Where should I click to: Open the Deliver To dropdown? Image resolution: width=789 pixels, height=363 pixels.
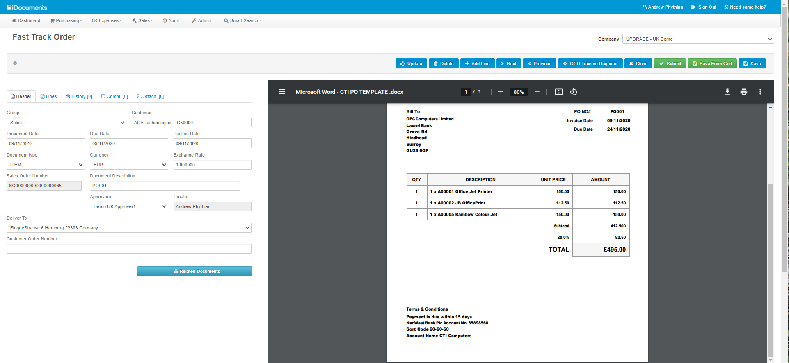tap(129, 228)
